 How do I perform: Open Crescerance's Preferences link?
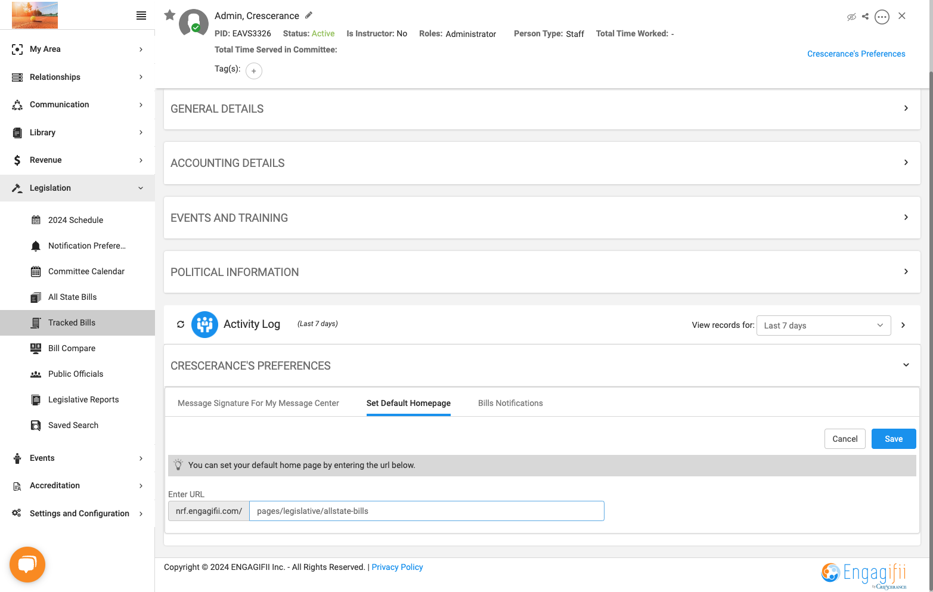click(856, 54)
